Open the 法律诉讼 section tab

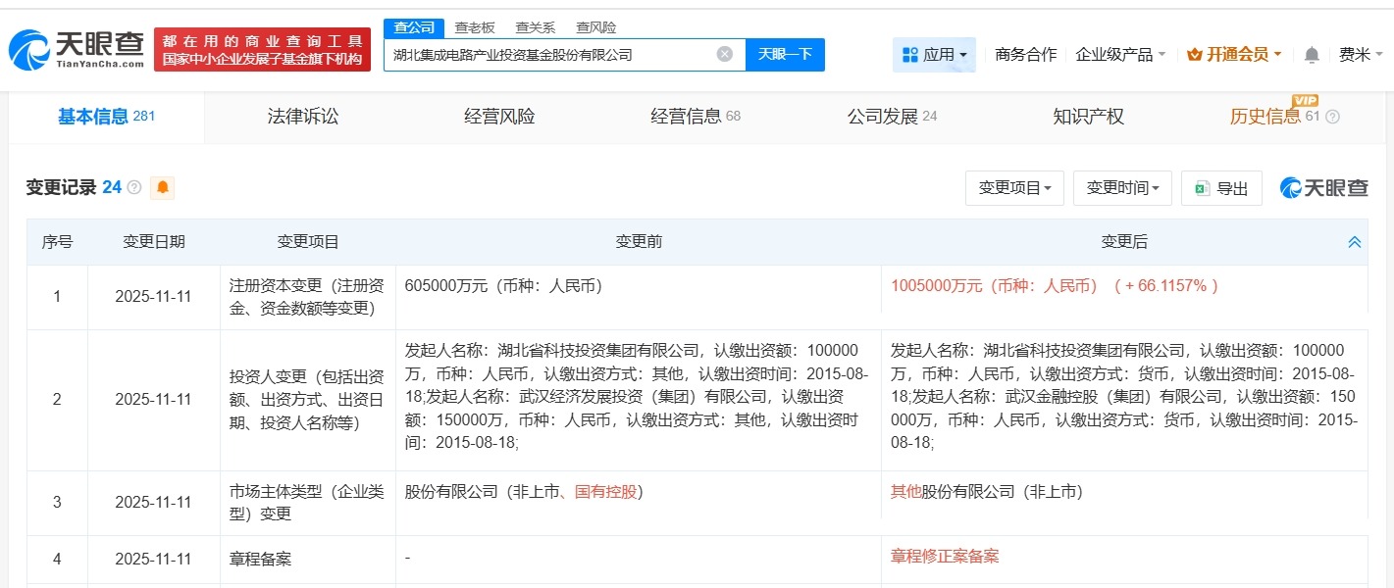pyautogui.click(x=302, y=116)
